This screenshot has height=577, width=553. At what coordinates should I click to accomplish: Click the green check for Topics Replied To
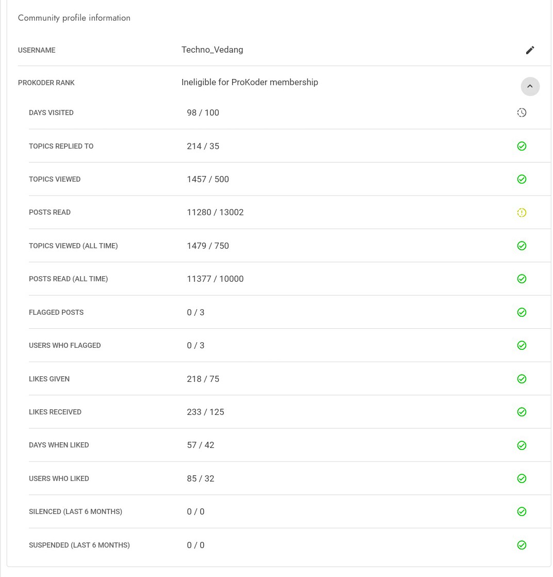click(522, 146)
